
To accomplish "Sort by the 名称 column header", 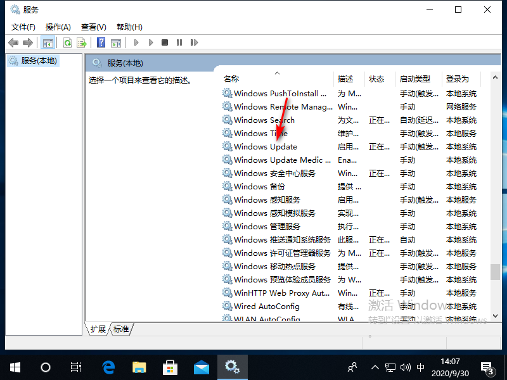I will point(231,79).
